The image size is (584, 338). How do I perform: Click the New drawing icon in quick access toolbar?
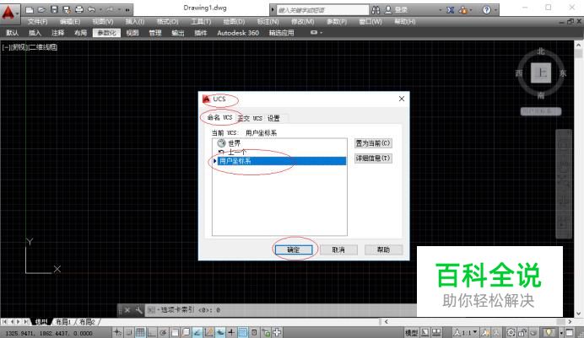point(30,9)
